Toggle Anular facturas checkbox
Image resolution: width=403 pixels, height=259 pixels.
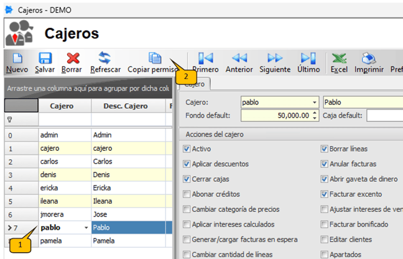coord(325,164)
